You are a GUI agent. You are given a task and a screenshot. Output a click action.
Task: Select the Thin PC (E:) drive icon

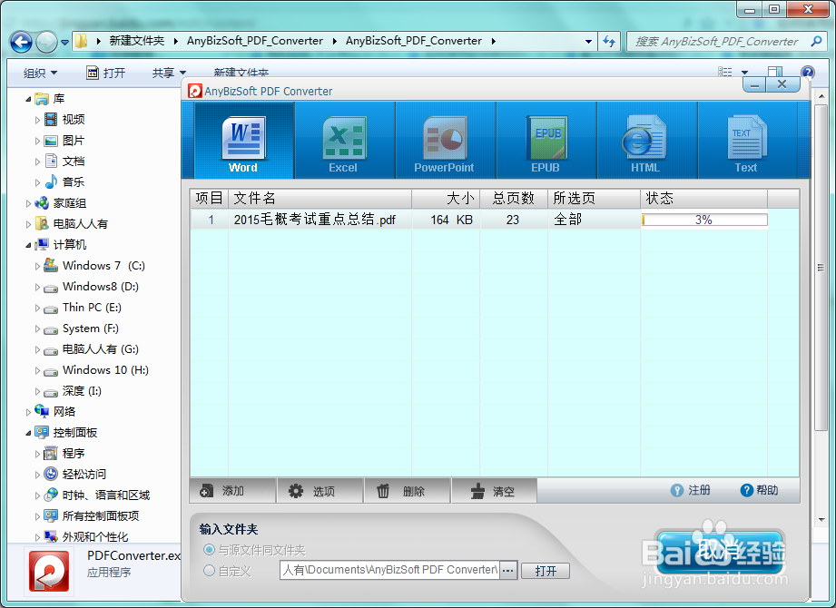tap(51, 309)
